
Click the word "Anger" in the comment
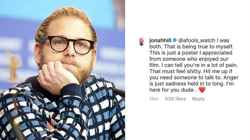[x=231, y=77]
